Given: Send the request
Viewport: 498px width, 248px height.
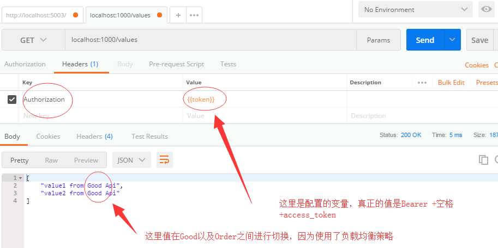Looking at the screenshot, I should tap(425, 40).
